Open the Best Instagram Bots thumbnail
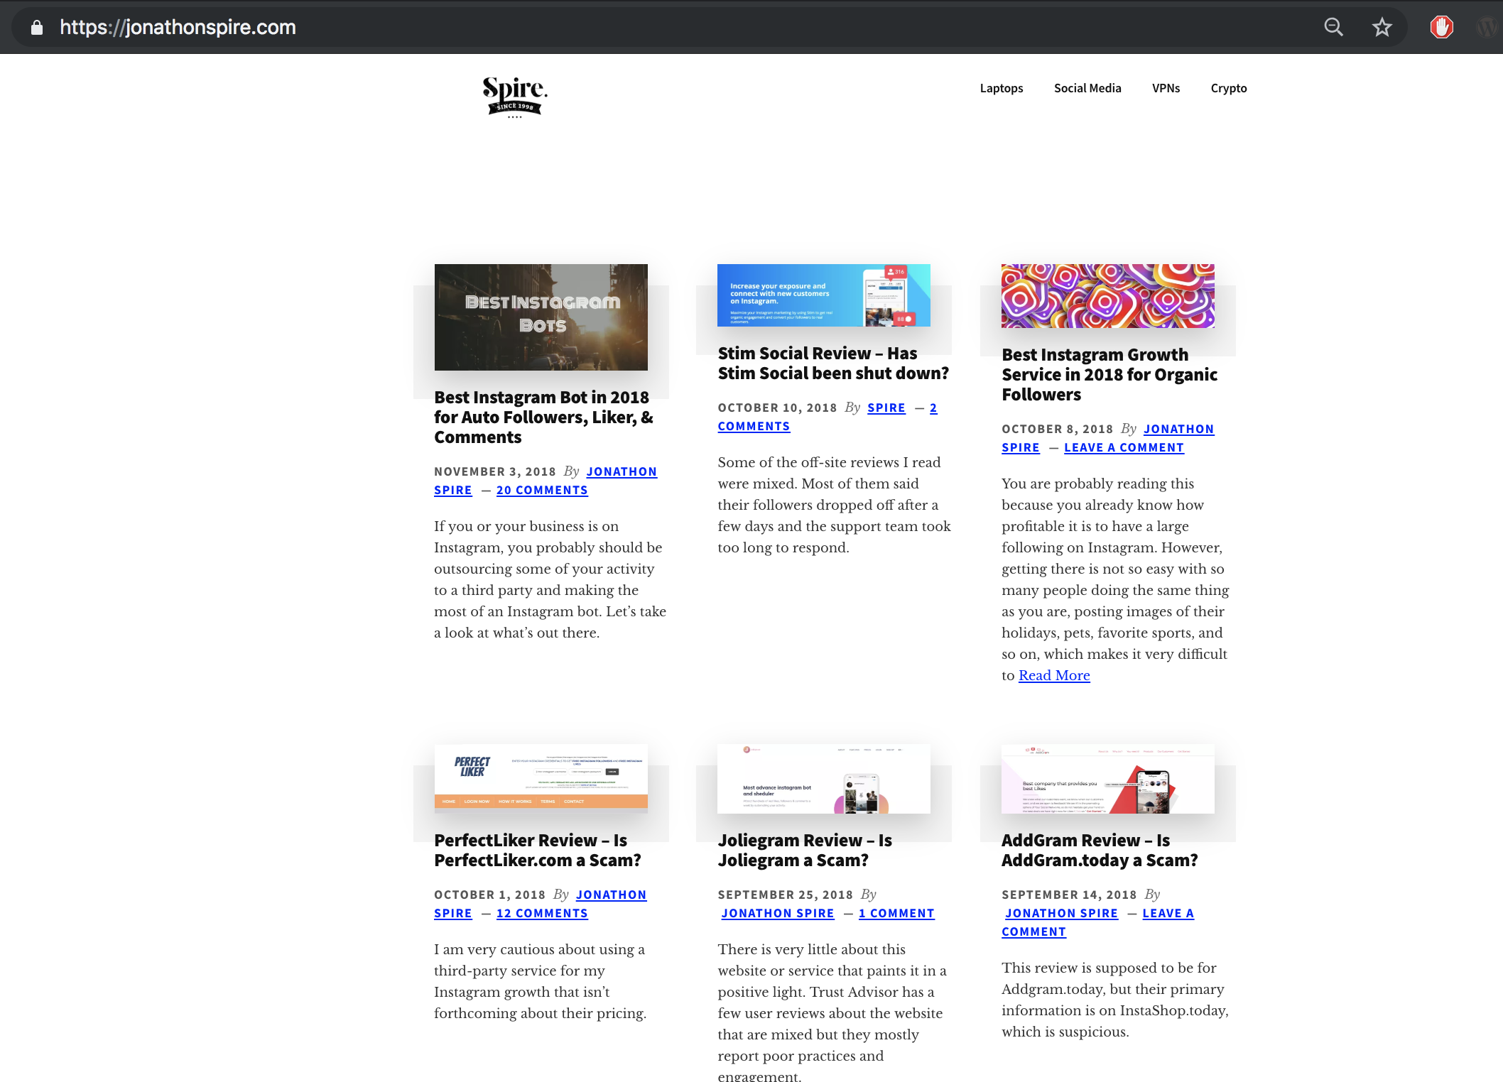The height and width of the screenshot is (1082, 1503). [541, 317]
